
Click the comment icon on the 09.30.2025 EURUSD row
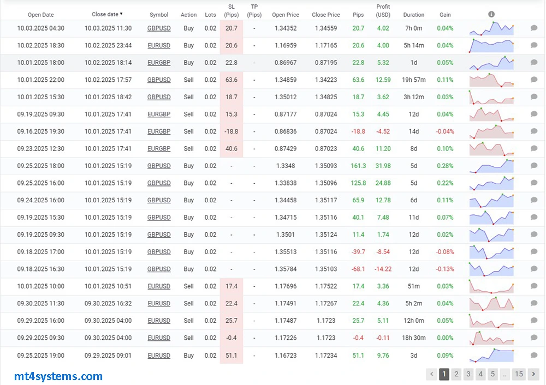(533, 303)
